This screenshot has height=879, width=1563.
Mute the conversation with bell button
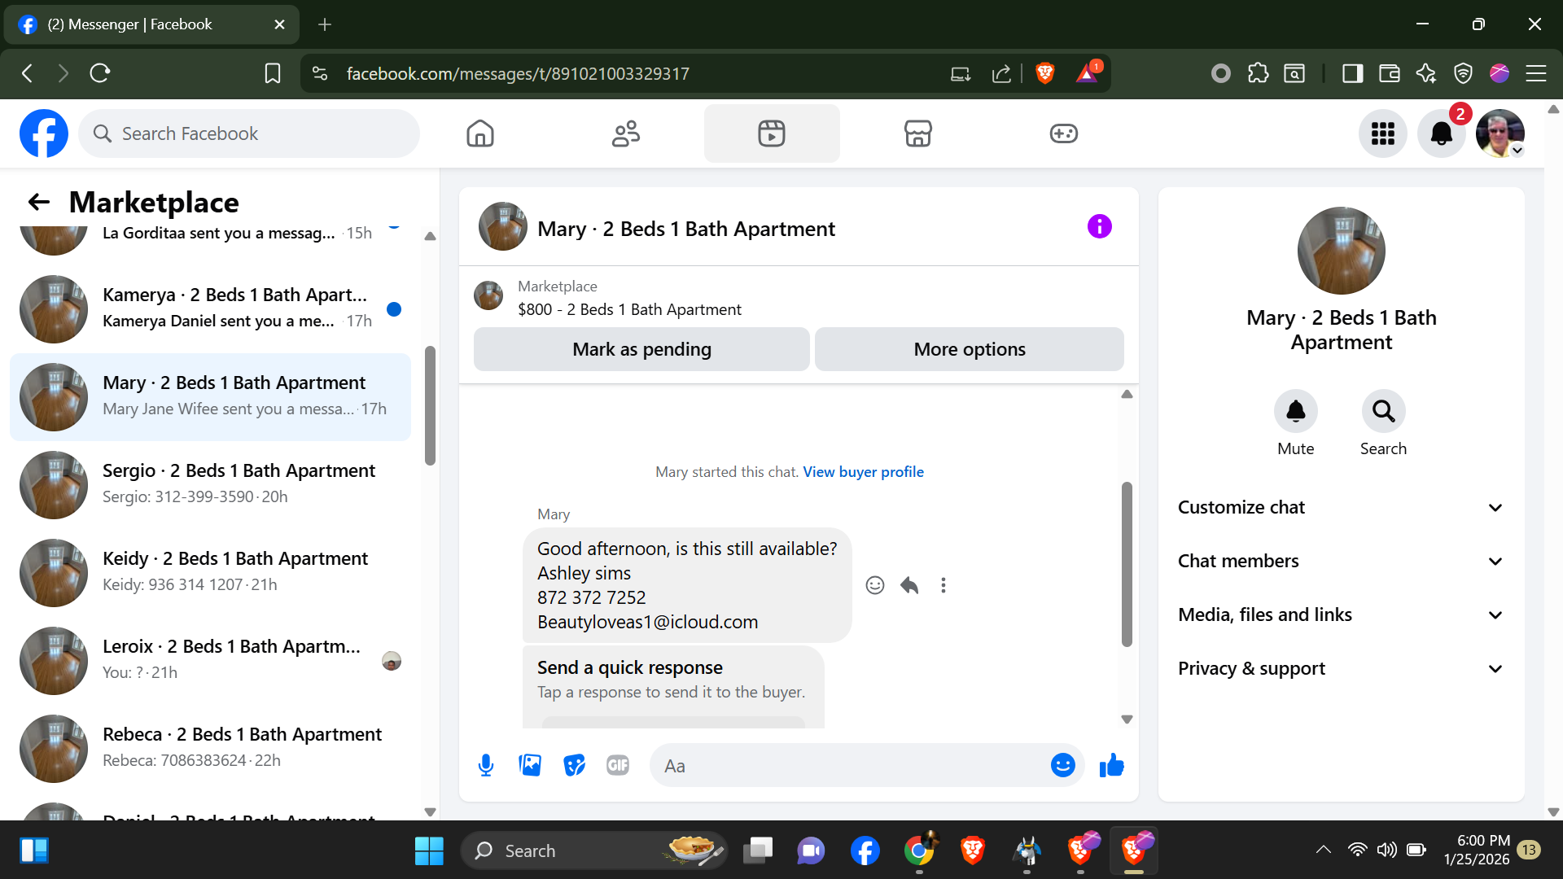[1296, 412]
